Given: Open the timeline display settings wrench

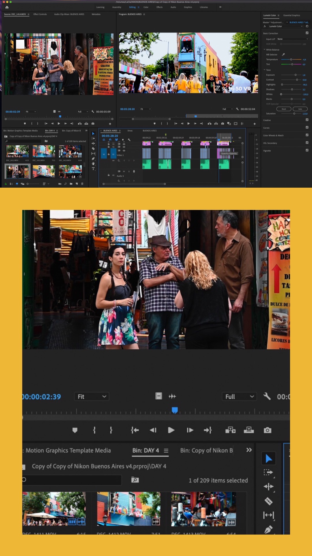Looking at the screenshot, I should tap(129, 140).
